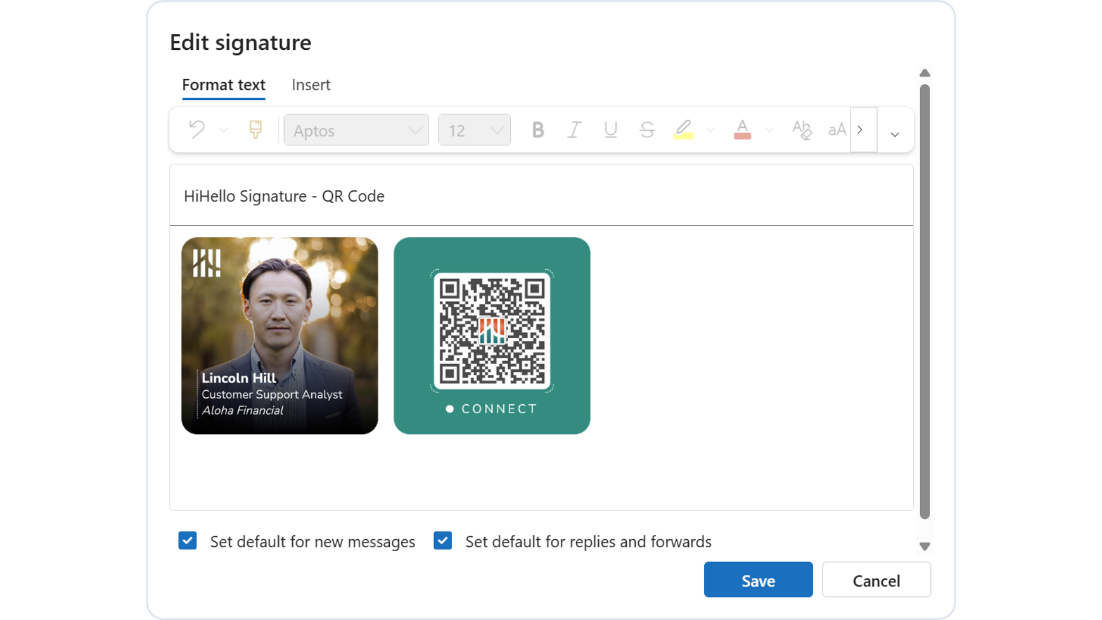
Task: Open the Aptos font dropdown
Action: tap(356, 130)
